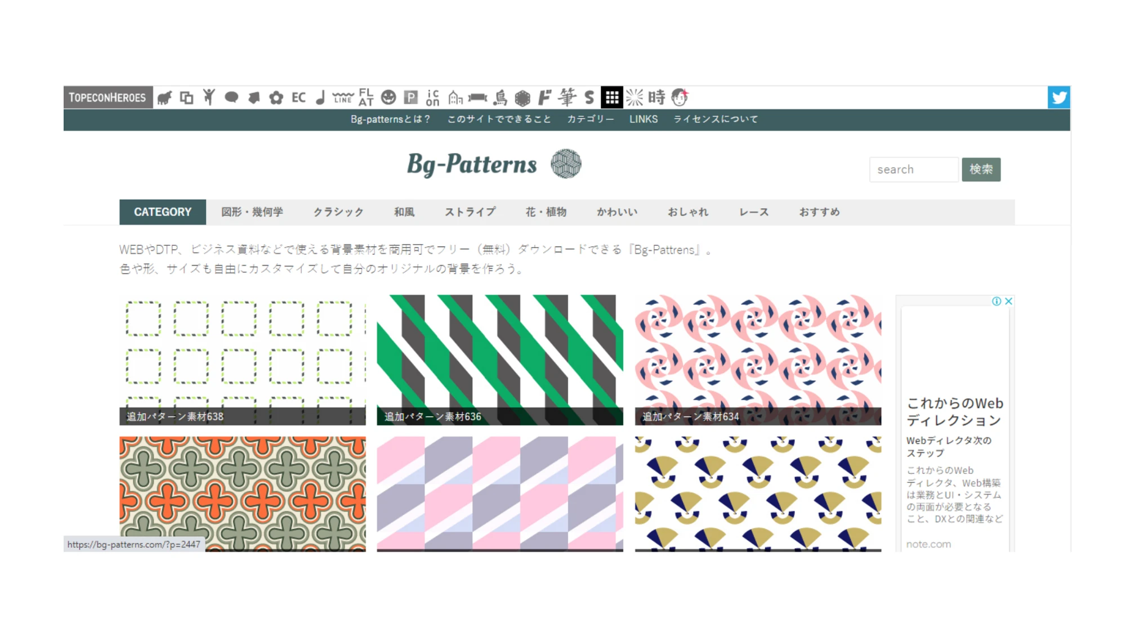This screenshot has width=1126, height=633.
Task: Select the 'icon' lettered site icon
Action: [432, 97]
